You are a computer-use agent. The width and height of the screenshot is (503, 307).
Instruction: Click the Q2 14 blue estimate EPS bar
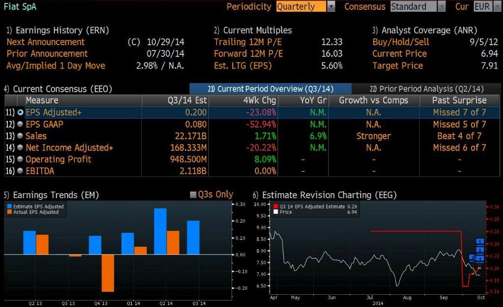pyautogui.click(x=161, y=231)
